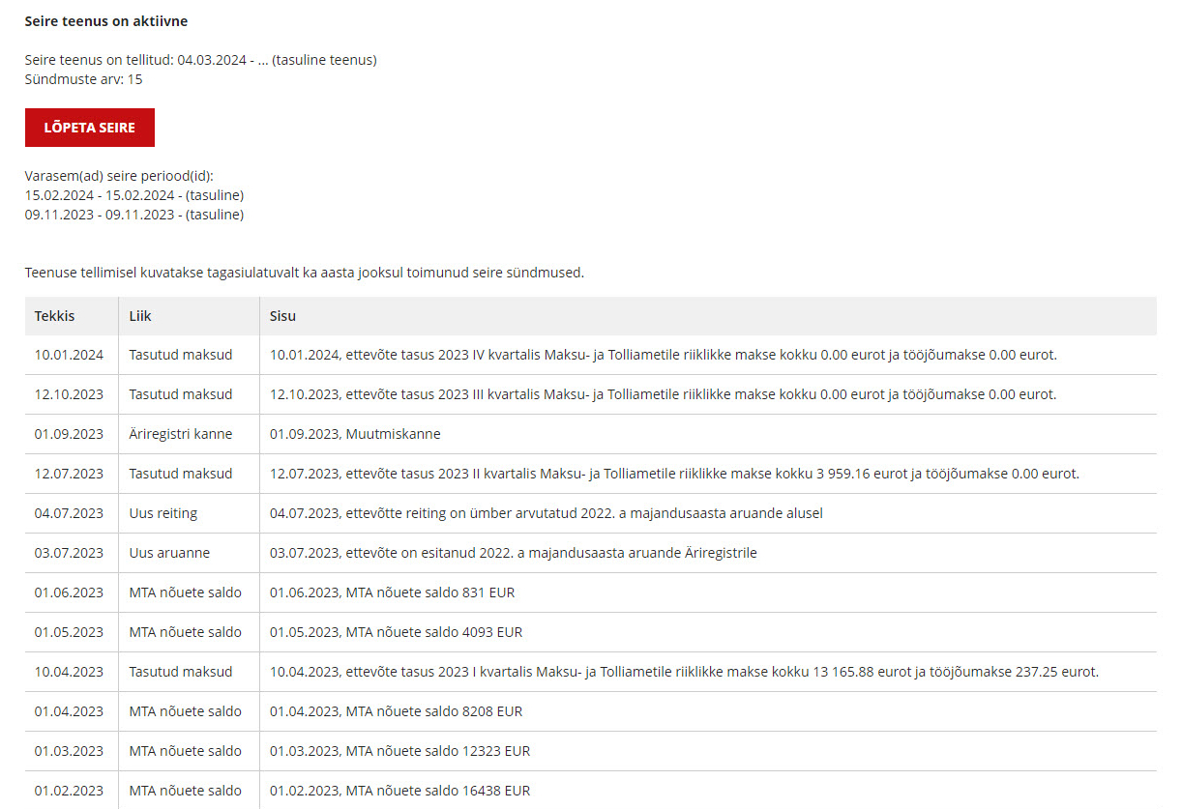Click the 'Uus reiting' type cell

(x=163, y=513)
